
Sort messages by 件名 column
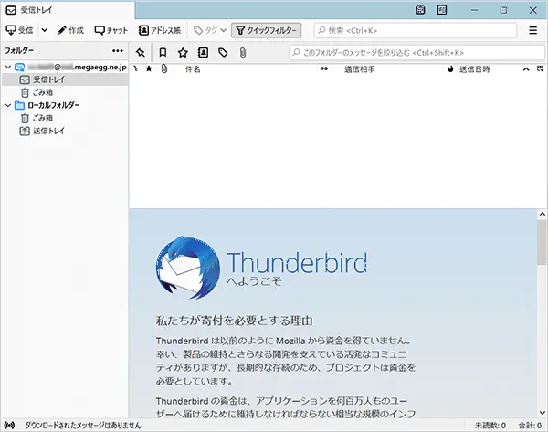193,69
